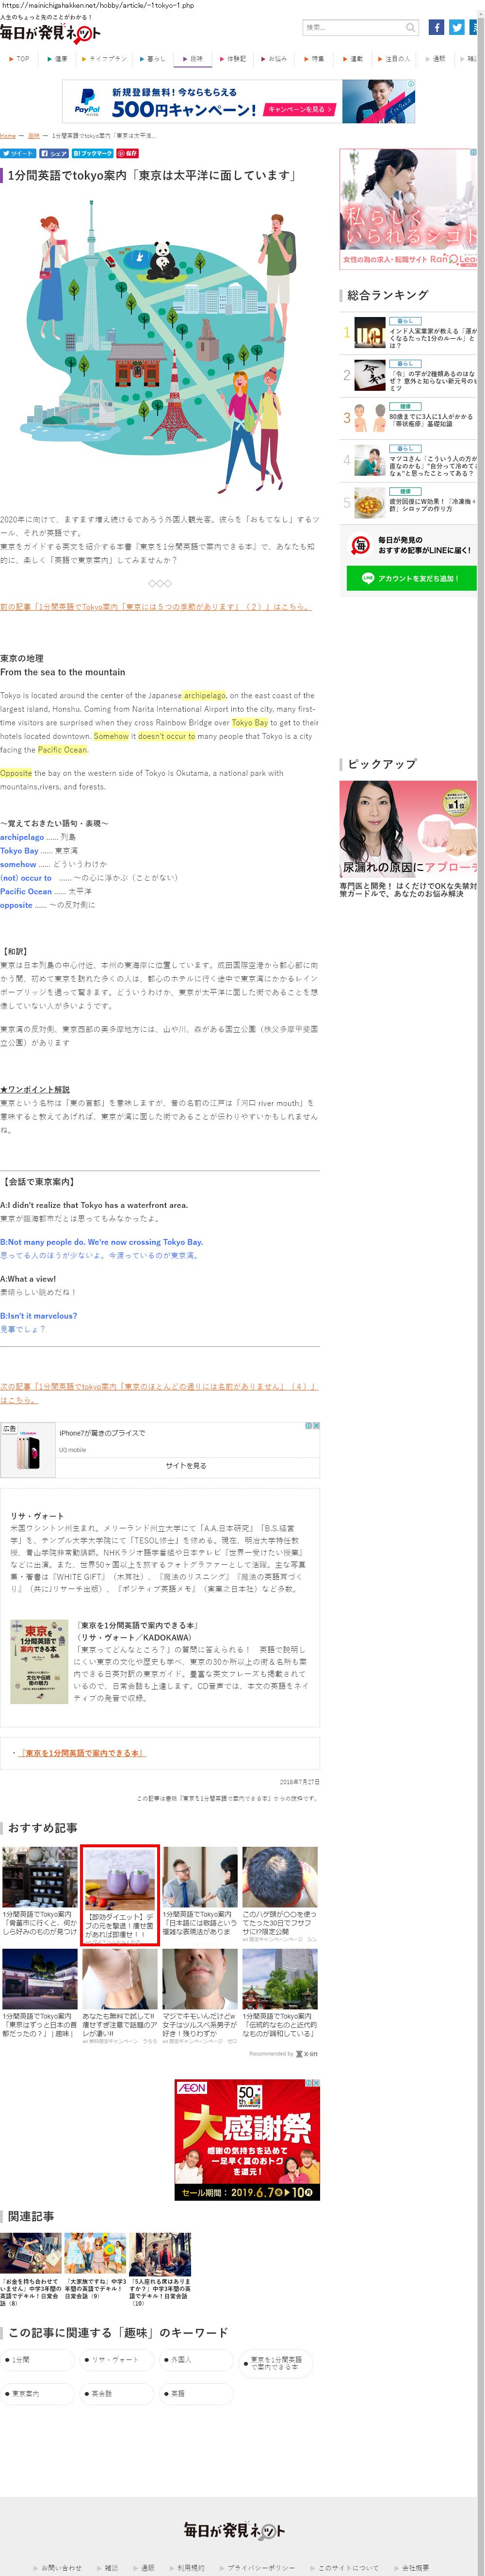Share via the ツイート button
Viewport: 485px width, 2576px height.
pyautogui.click(x=18, y=153)
